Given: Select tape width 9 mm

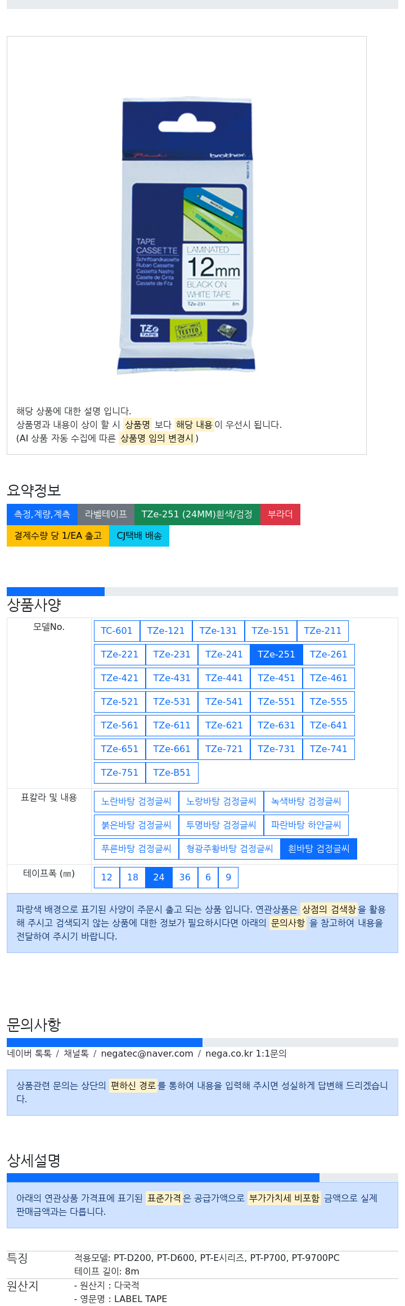Looking at the screenshot, I should (228, 877).
